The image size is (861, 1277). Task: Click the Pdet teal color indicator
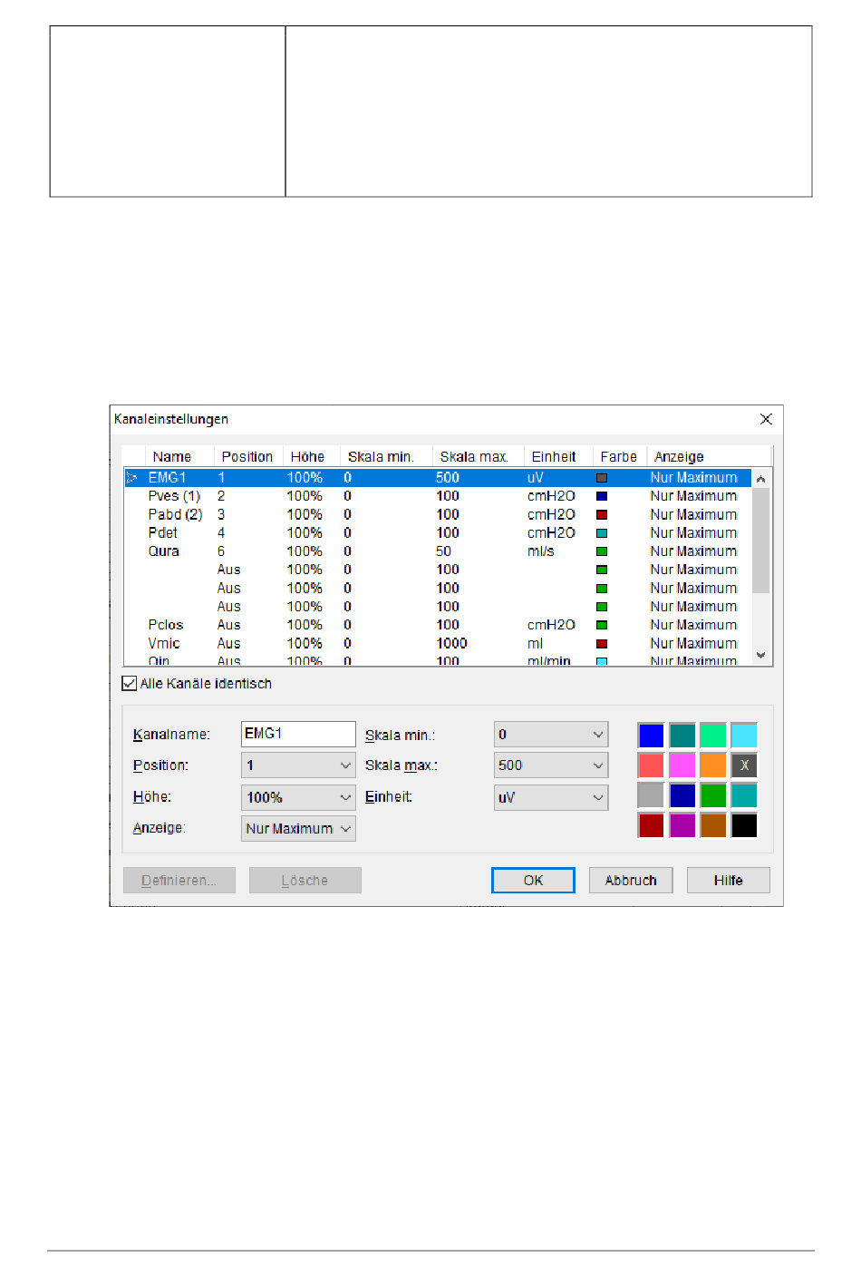[x=602, y=533]
